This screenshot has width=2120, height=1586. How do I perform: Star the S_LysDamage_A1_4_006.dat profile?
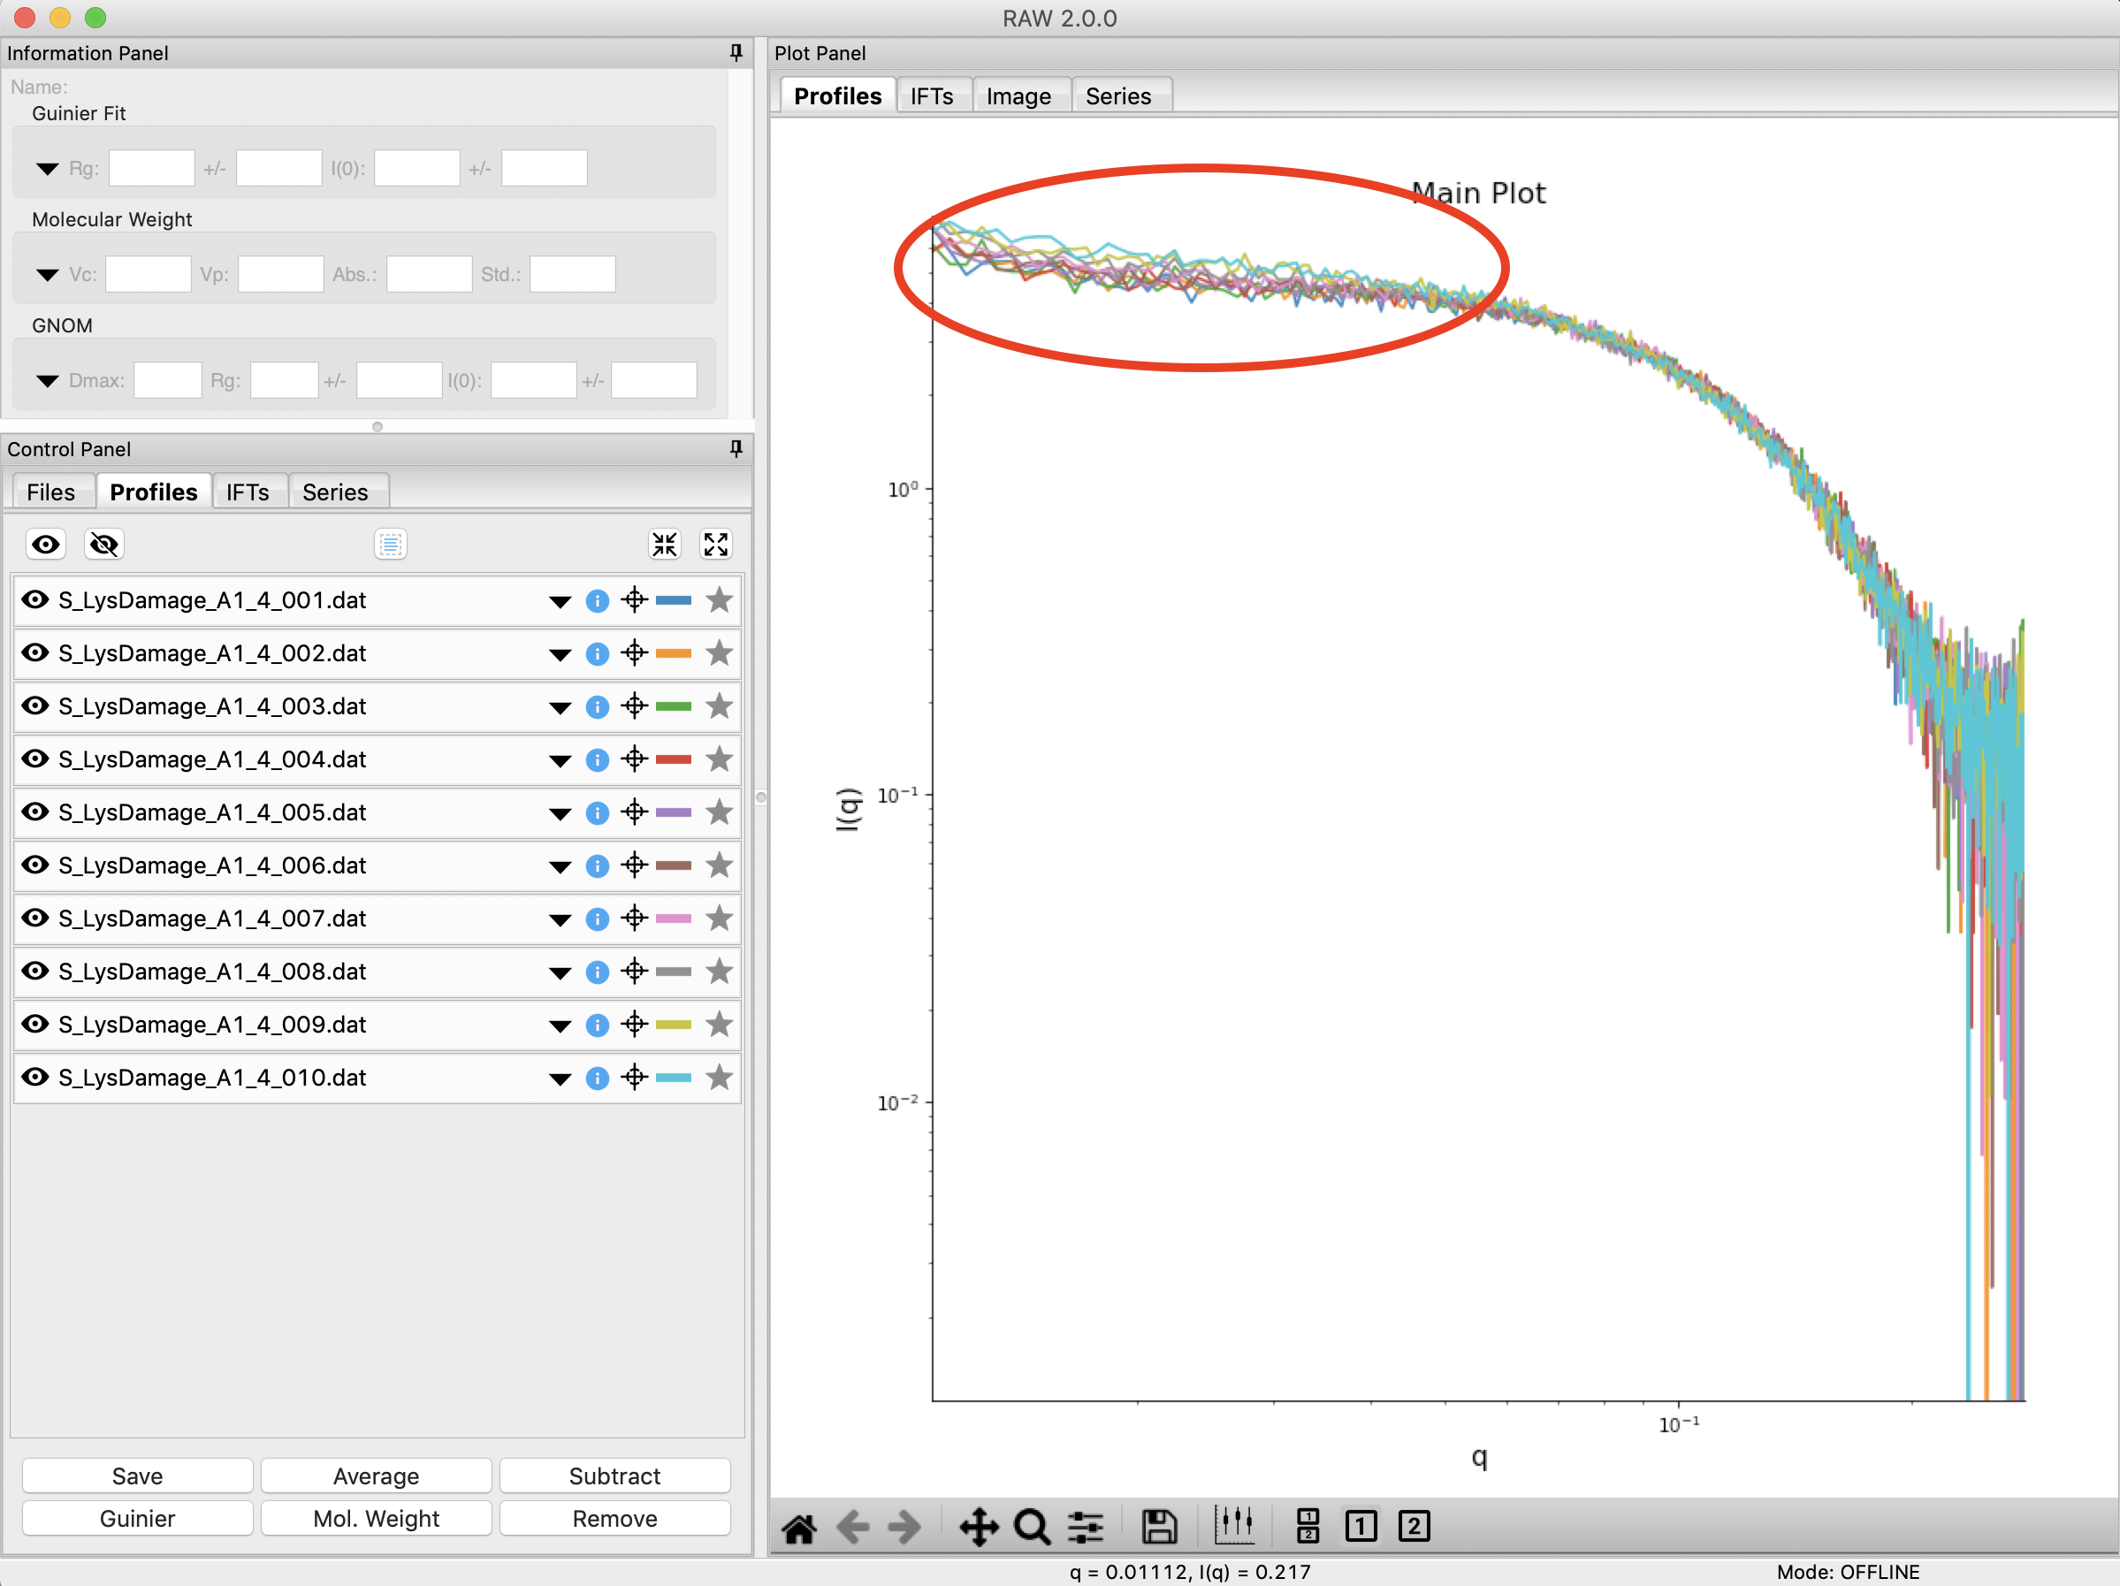[719, 865]
